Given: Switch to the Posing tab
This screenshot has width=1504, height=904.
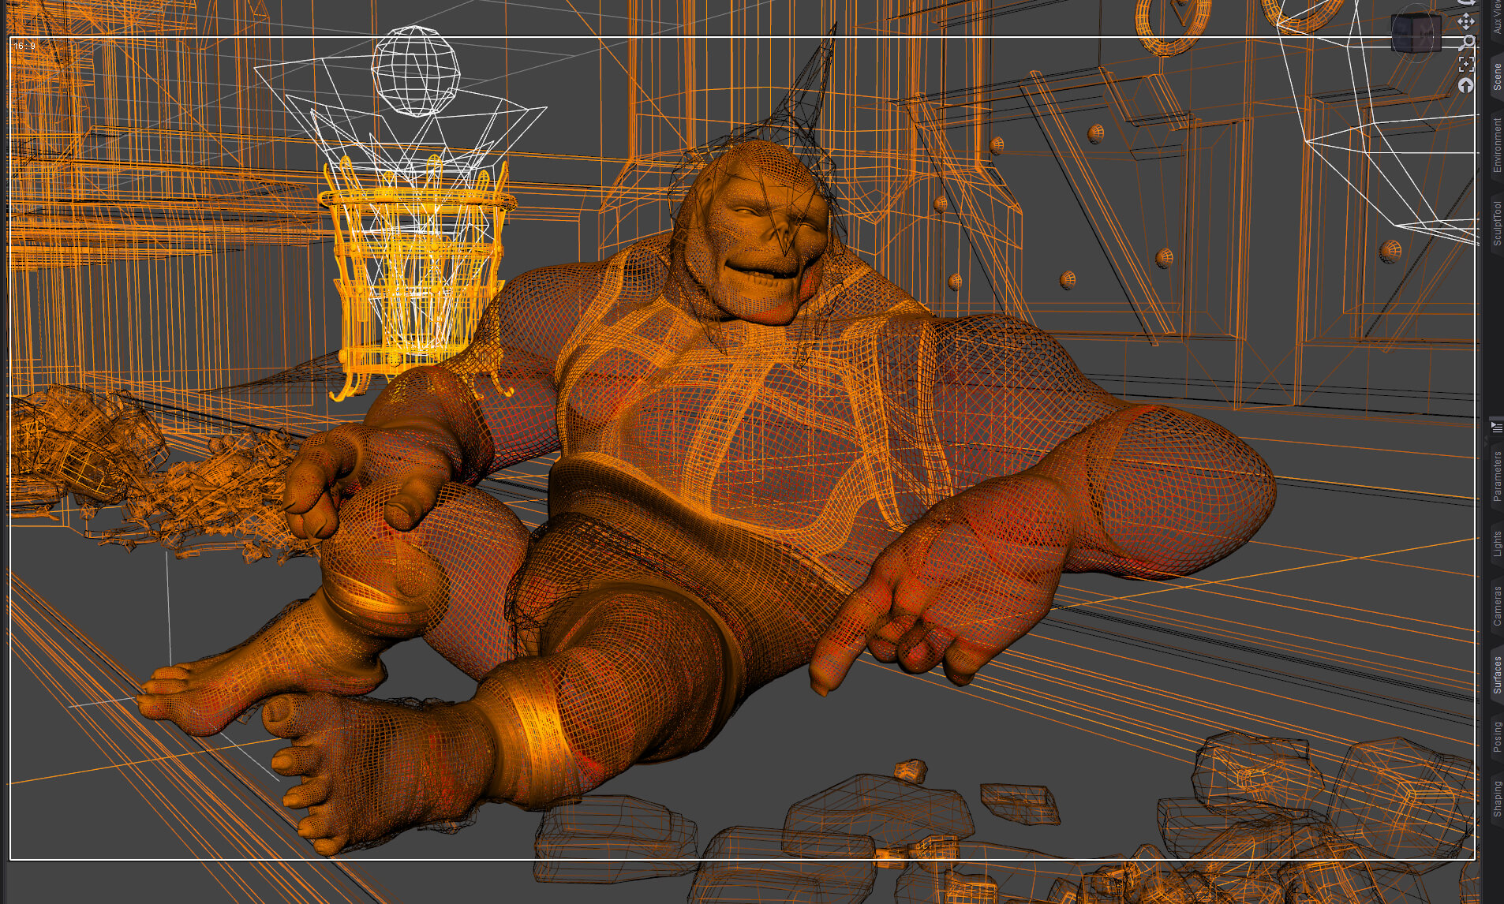Looking at the screenshot, I should 1496,738.
